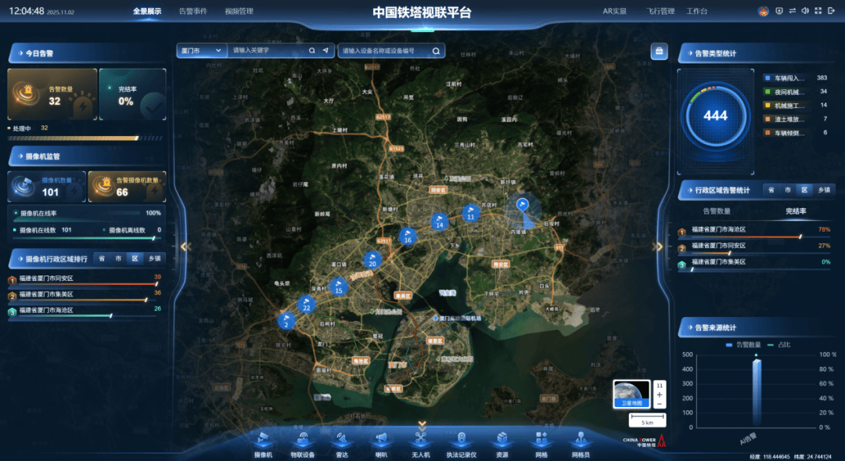Click the fullscreen icon in top bar
This screenshot has width=845, height=461.
tap(818, 11)
